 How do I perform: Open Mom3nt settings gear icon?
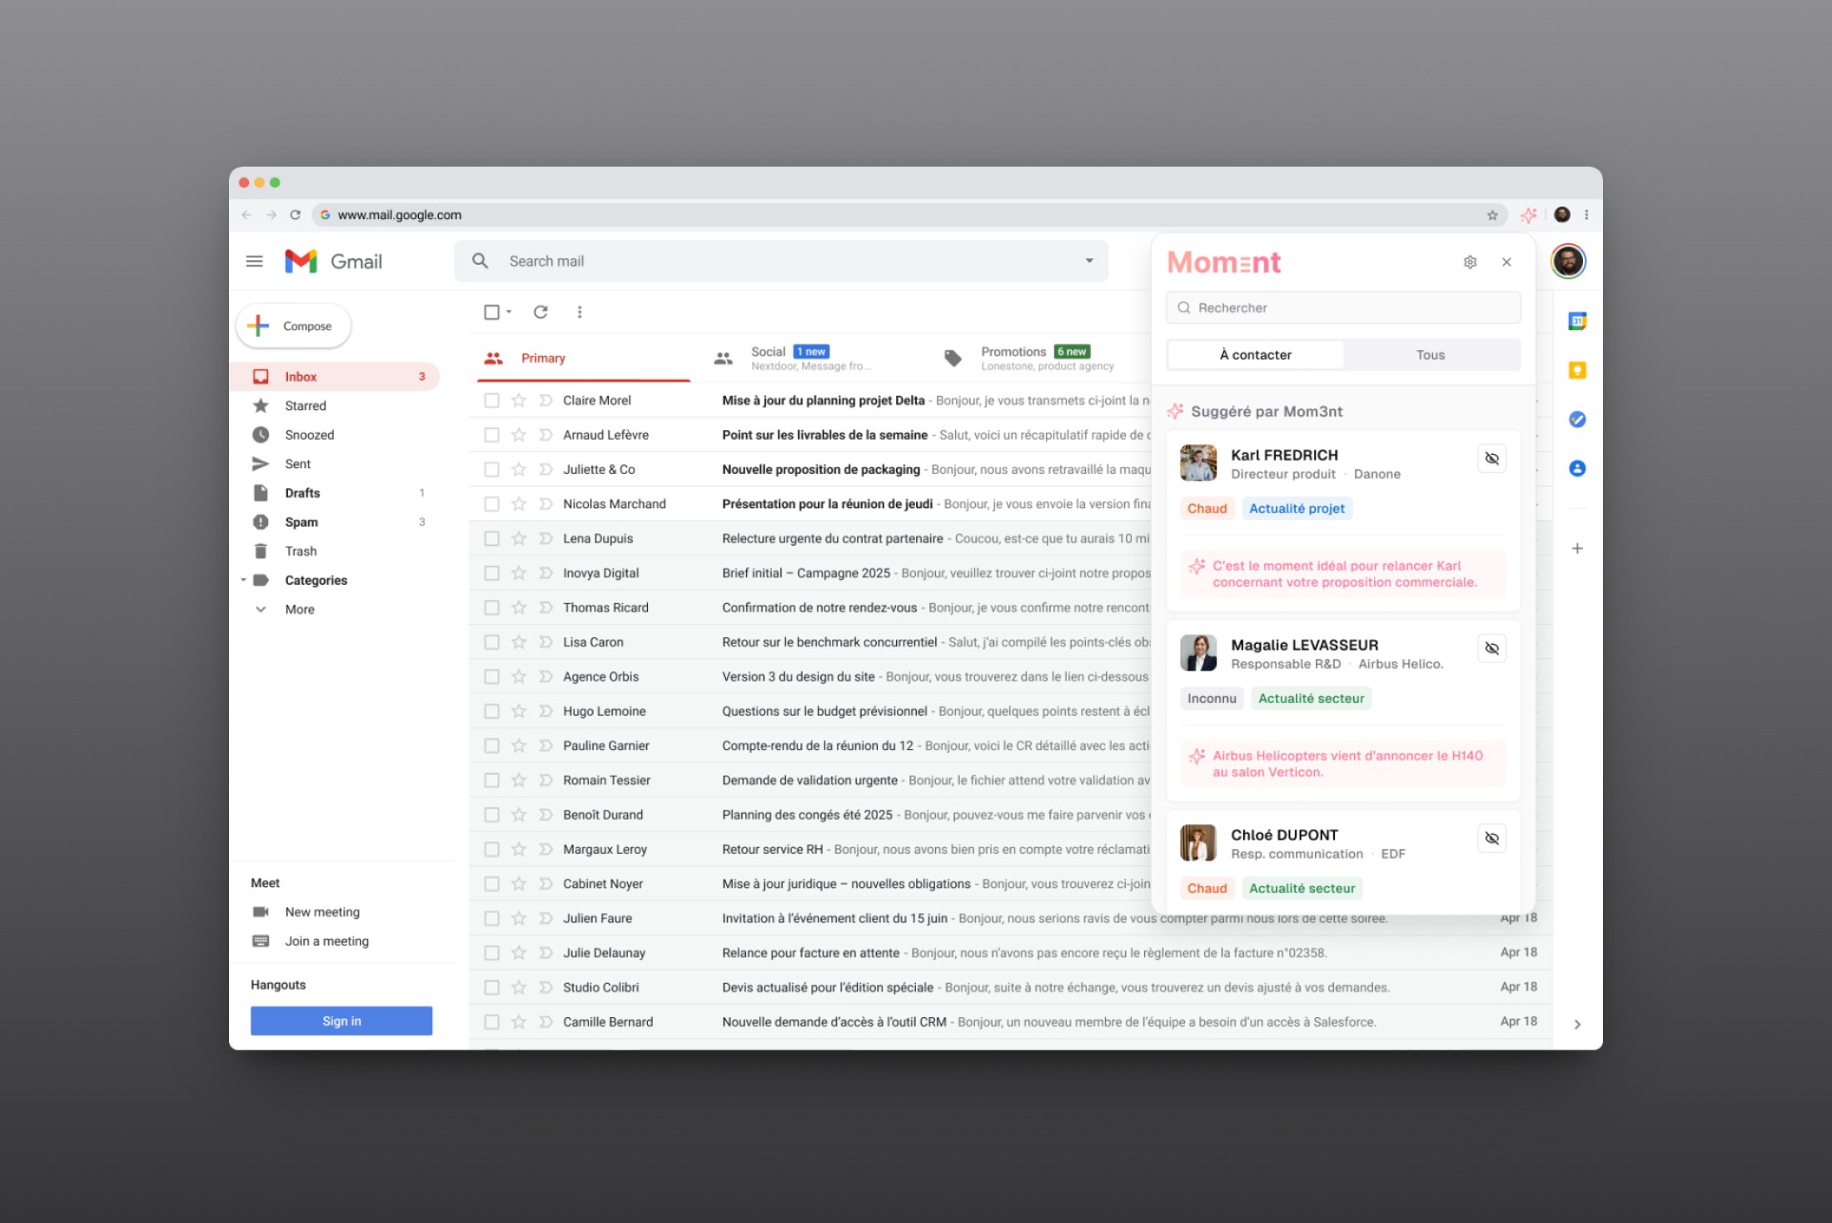1470,262
